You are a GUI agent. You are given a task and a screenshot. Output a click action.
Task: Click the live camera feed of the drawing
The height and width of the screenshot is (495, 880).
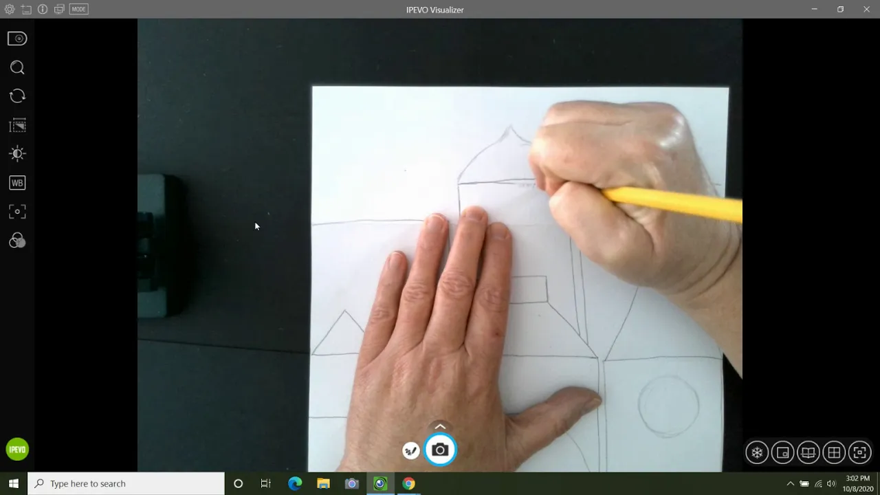click(440, 245)
